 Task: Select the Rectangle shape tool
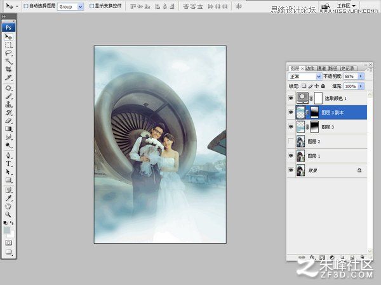pos(8,180)
